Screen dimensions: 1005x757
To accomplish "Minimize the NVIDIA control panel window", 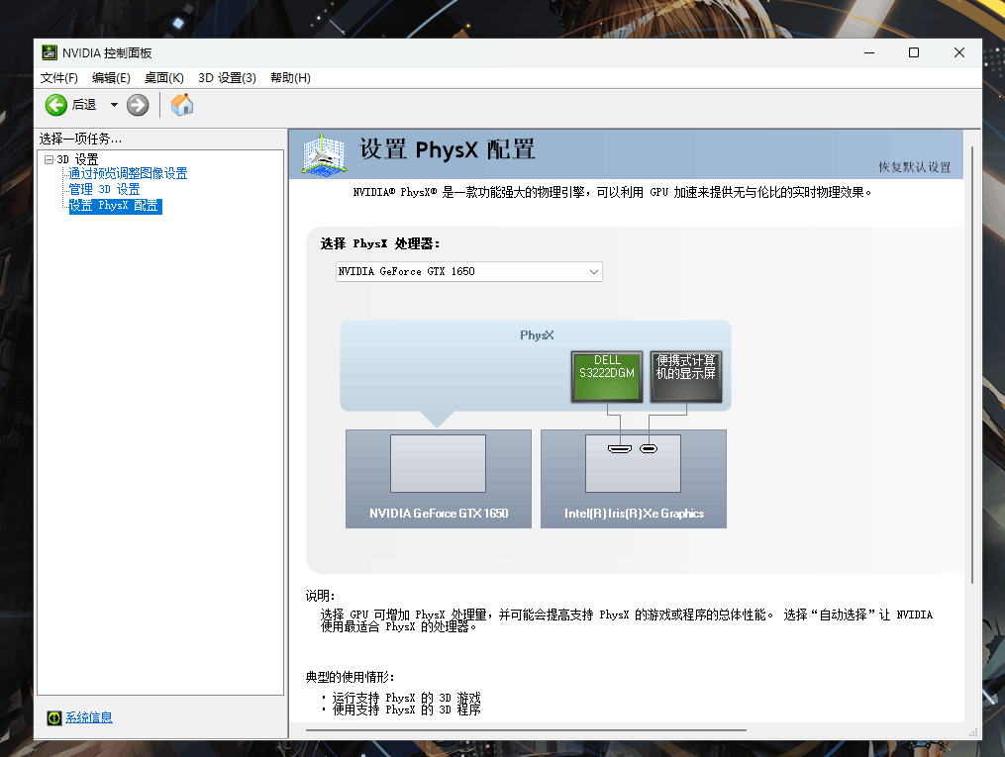I will click(x=869, y=53).
